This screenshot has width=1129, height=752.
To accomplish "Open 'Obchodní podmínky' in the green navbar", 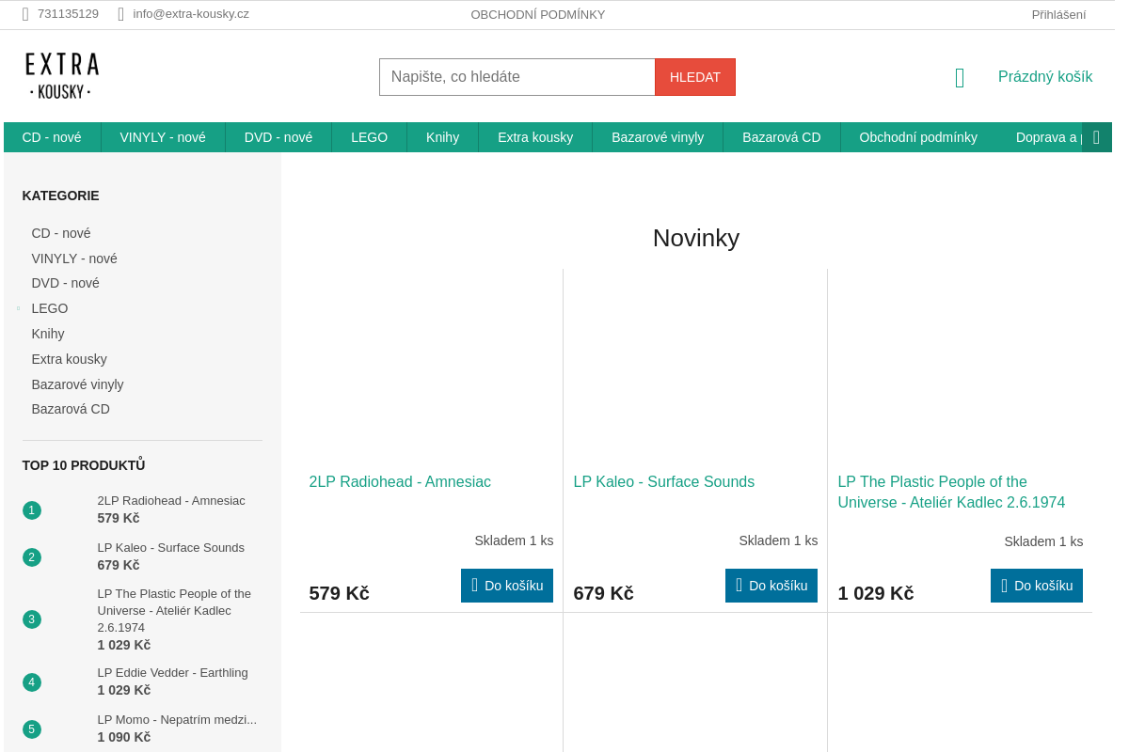I will [x=918, y=137].
